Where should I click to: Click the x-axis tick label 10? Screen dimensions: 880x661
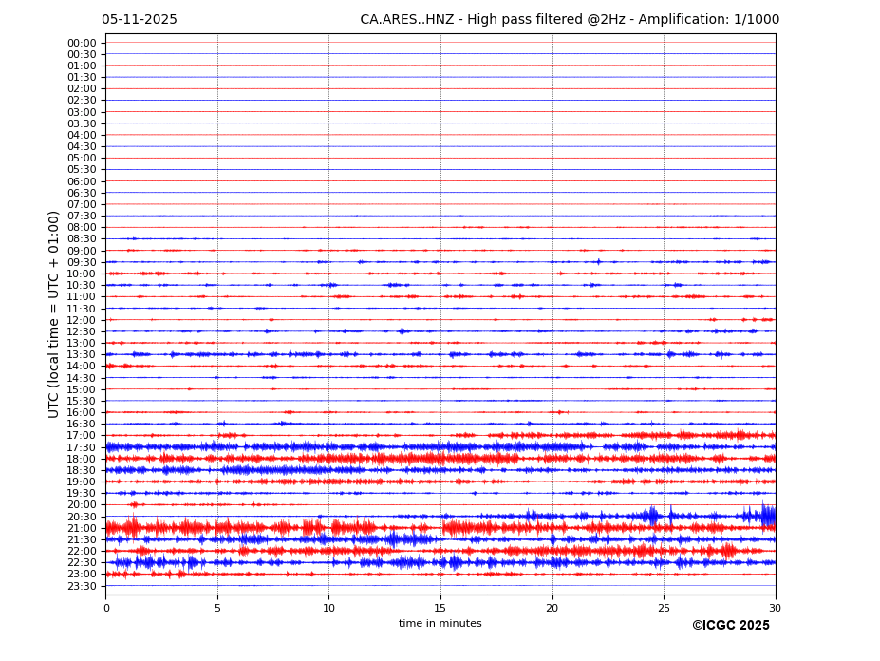[328, 608]
